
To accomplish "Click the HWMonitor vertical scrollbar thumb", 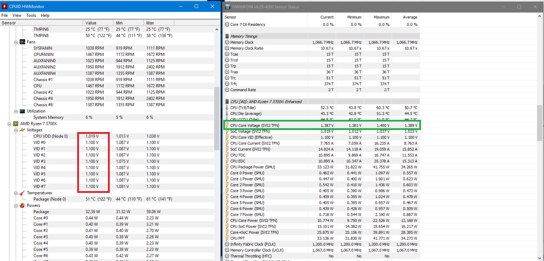I will 217,118.
